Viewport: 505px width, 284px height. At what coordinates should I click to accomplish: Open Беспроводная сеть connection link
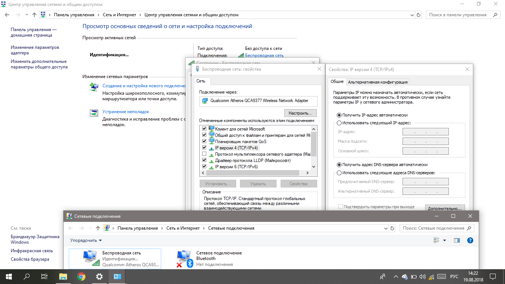[x=264, y=55]
